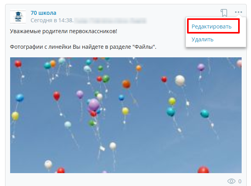251x186 pixels.
Task: Click the Сегодня в 14:38 timestamp
Action: click(x=52, y=20)
